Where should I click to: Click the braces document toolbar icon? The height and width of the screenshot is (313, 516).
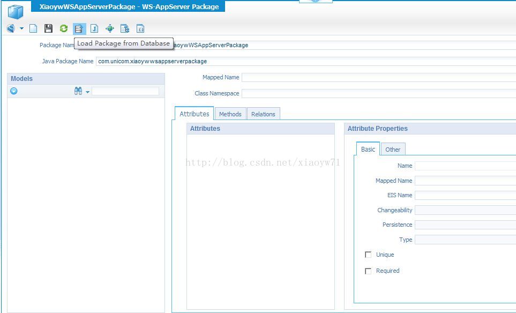coord(140,28)
